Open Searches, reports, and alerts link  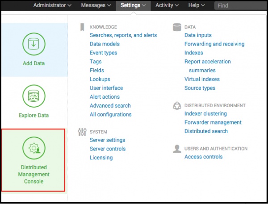click(123, 35)
